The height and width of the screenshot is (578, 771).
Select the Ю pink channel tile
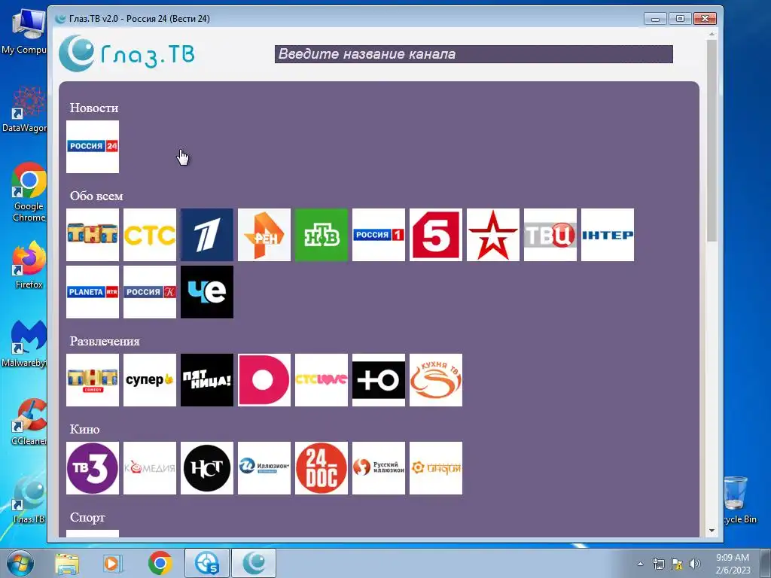pos(264,380)
